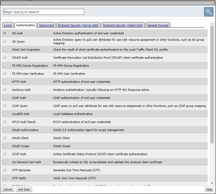Open the Assignment tab
The image size is (216, 194).
pyautogui.click(x=46, y=25)
